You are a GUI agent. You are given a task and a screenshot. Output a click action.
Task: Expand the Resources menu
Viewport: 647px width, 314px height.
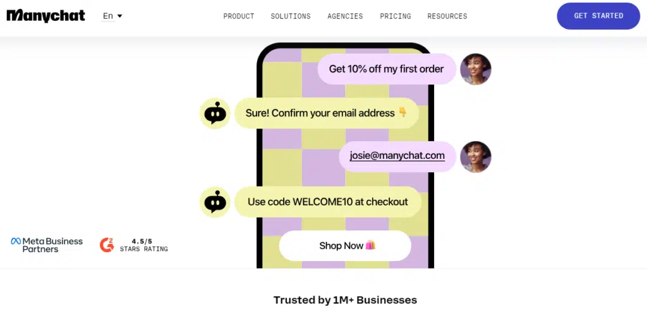pos(447,16)
